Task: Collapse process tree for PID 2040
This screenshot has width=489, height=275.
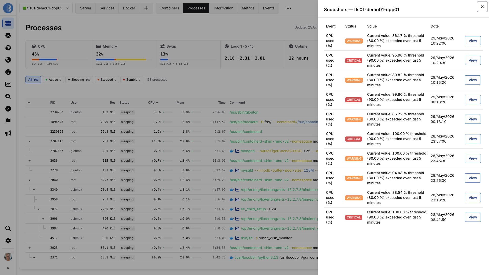Action: 30,180
